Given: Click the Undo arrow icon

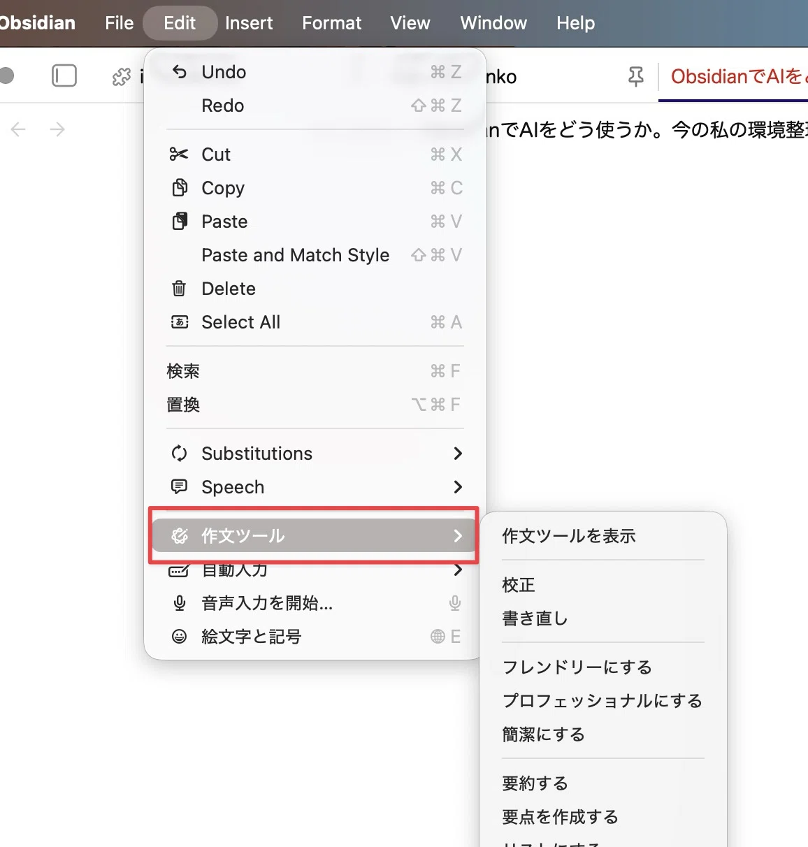Looking at the screenshot, I should click(x=180, y=72).
